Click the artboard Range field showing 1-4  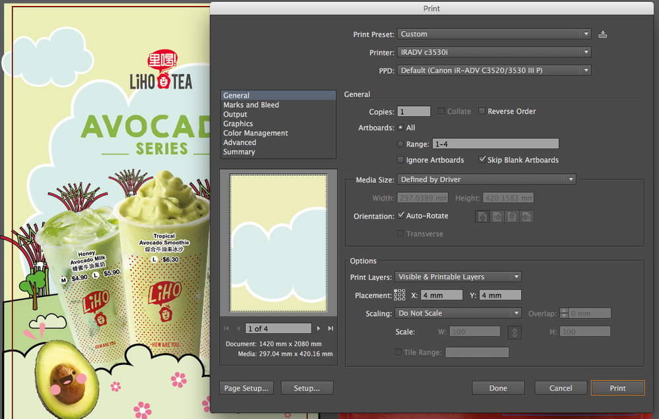496,144
